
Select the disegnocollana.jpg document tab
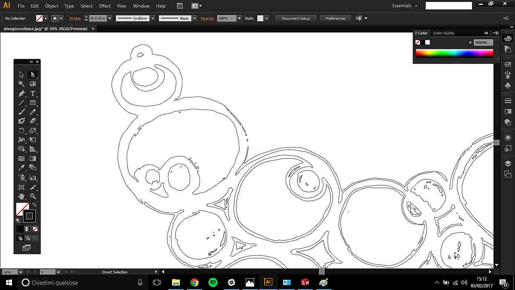coord(45,29)
